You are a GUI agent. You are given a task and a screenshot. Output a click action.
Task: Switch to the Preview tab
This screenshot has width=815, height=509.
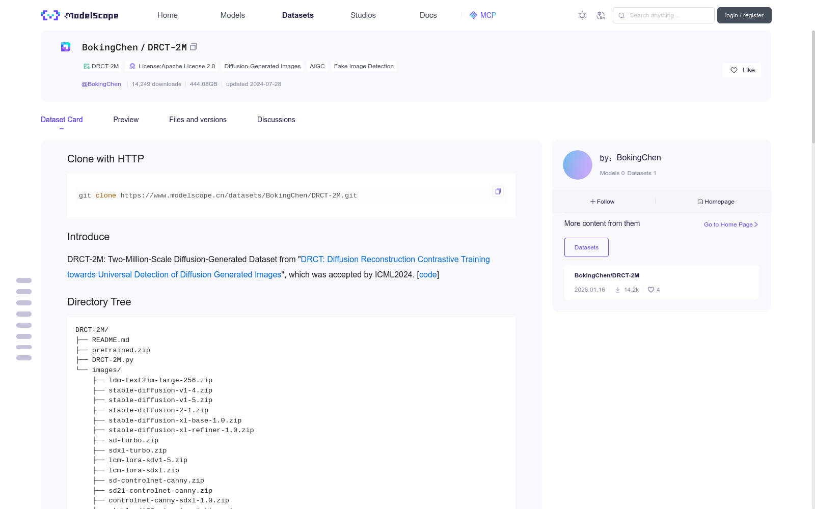(x=126, y=120)
